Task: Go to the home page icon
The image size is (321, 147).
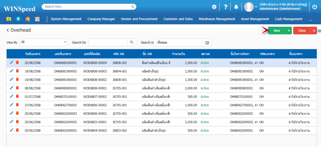Action: pyautogui.click(x=28, y=19)
